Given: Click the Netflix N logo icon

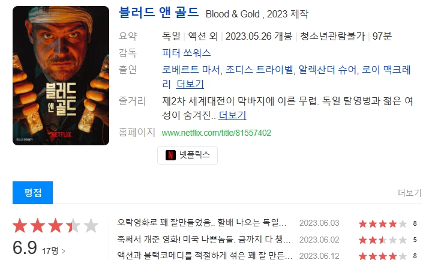Looking at the screenshot, I should coord(170,155).
